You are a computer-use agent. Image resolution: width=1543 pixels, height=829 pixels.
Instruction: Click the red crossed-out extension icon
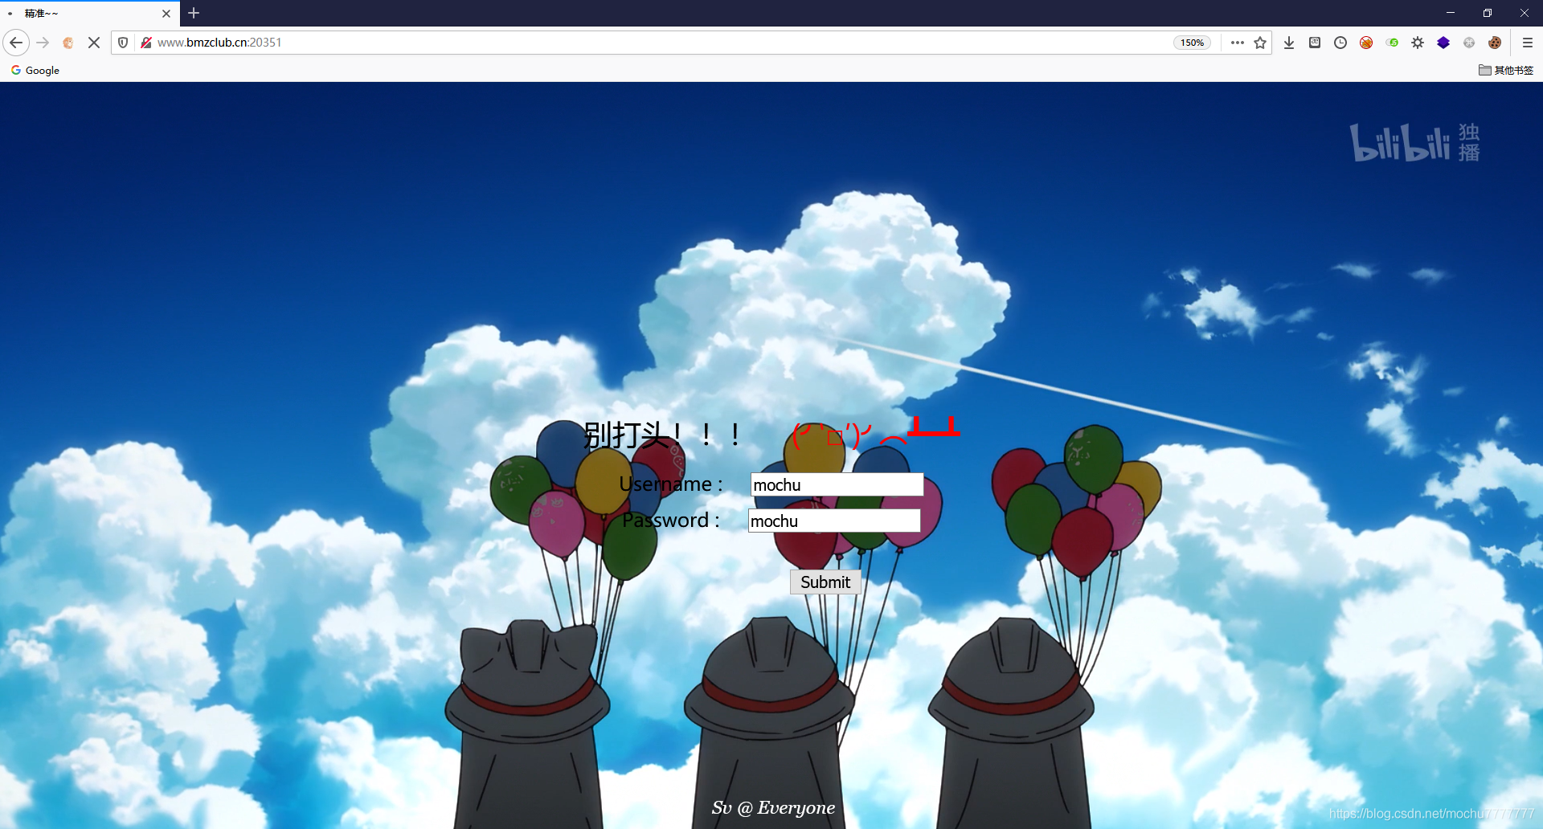1366,43
